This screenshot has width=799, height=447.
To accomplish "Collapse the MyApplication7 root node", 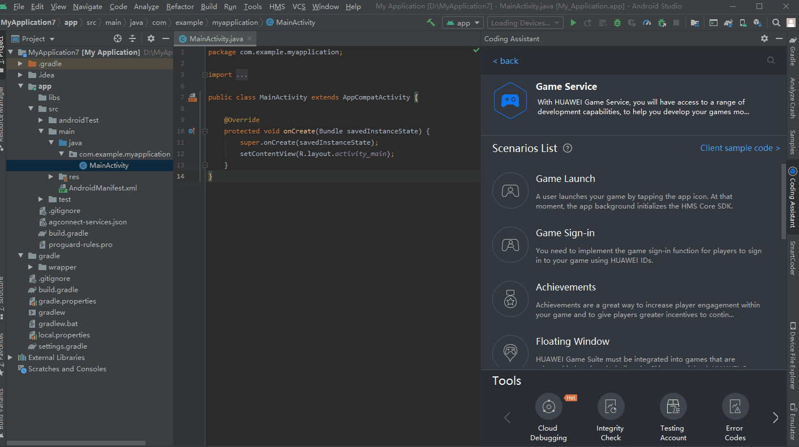I will (11, 52).
